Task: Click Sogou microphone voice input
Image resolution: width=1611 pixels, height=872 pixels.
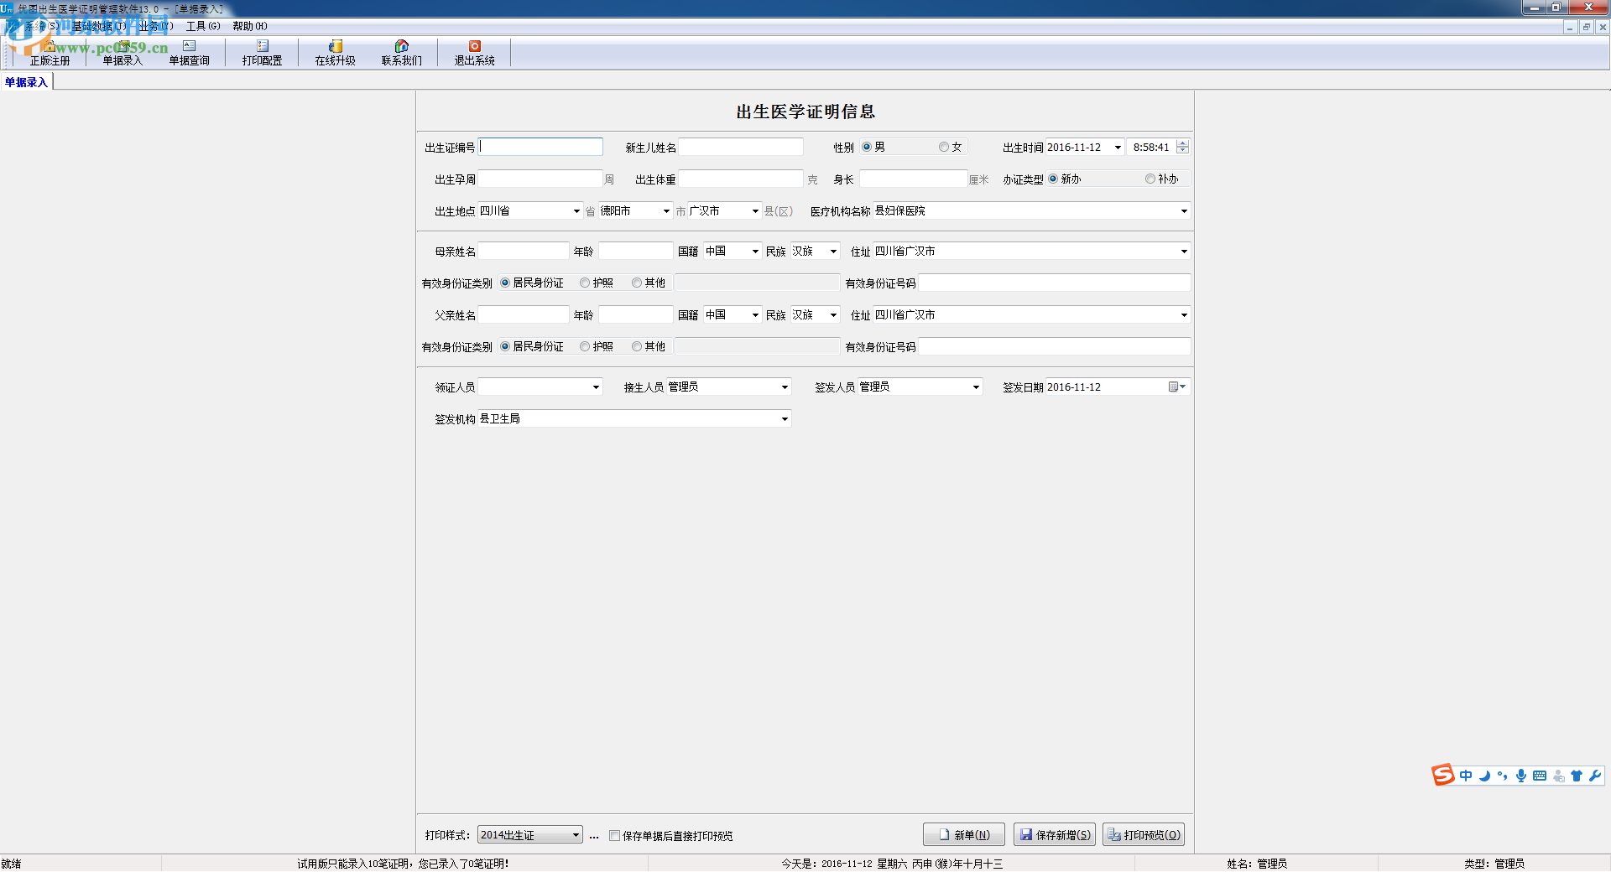Action: click(1520, 776)
